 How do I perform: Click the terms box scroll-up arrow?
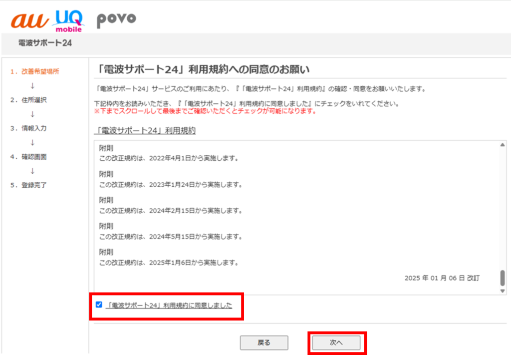click(502, 145)
